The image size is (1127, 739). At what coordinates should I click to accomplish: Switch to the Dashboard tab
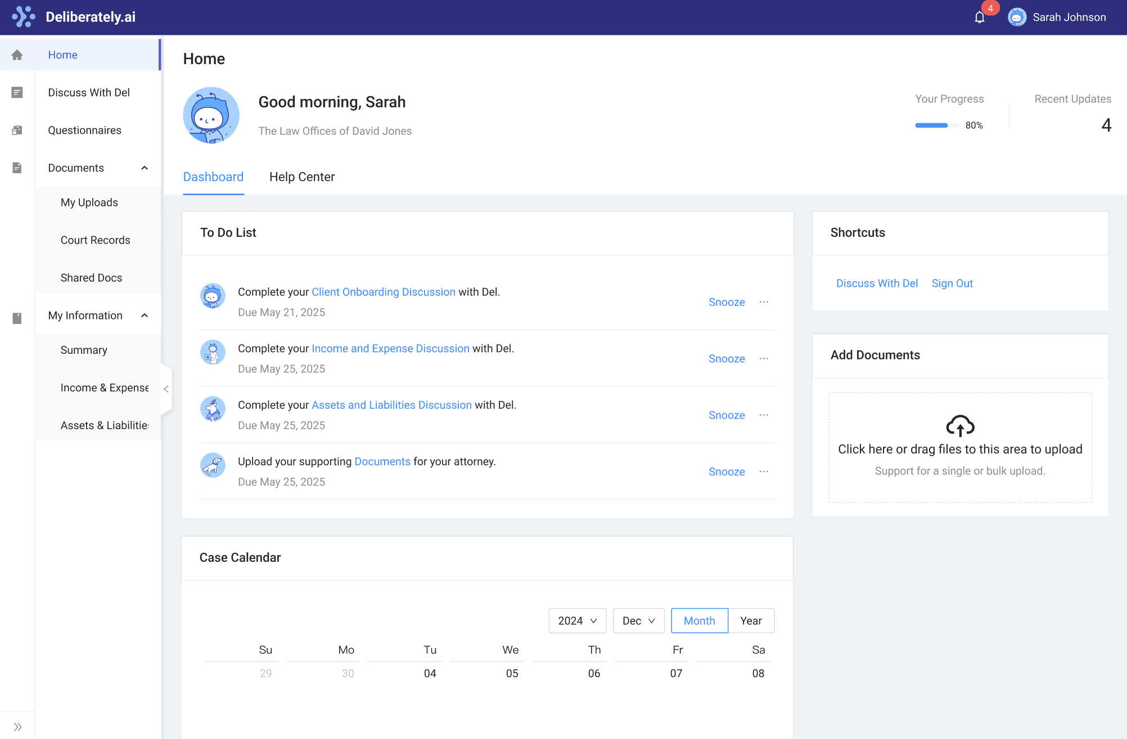(213, 177)
